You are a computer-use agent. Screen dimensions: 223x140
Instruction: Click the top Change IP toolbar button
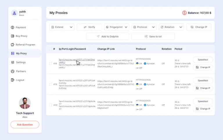[199, 27]
